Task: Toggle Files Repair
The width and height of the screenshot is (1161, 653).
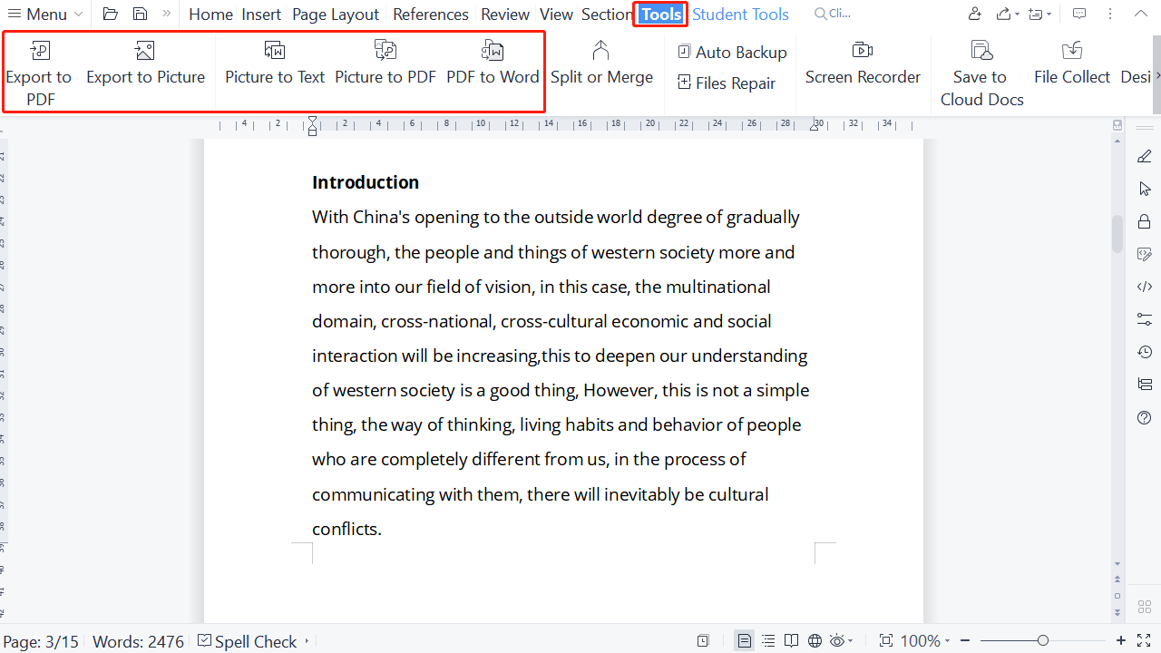Action: 727,83
